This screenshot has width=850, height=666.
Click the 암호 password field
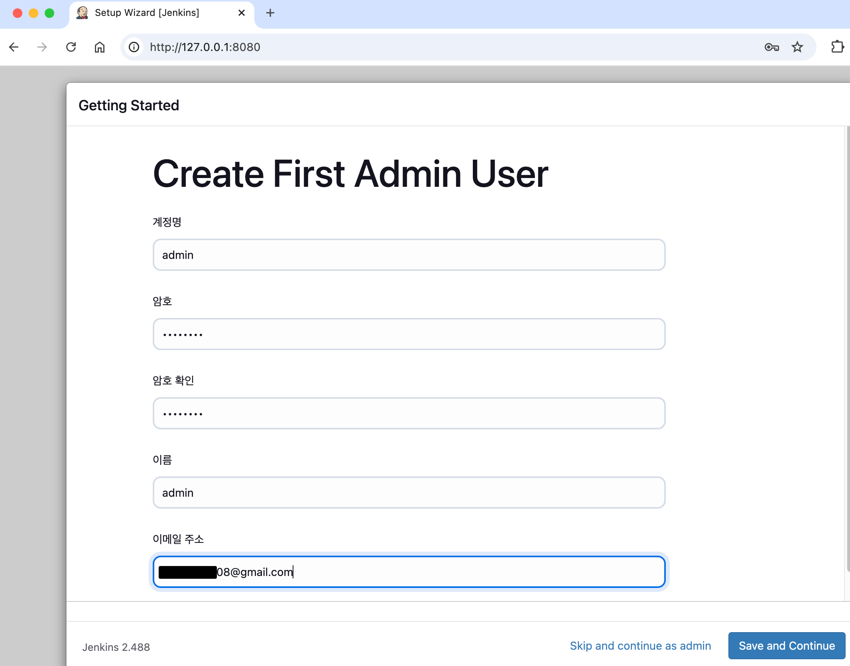[x=409, y=334]
